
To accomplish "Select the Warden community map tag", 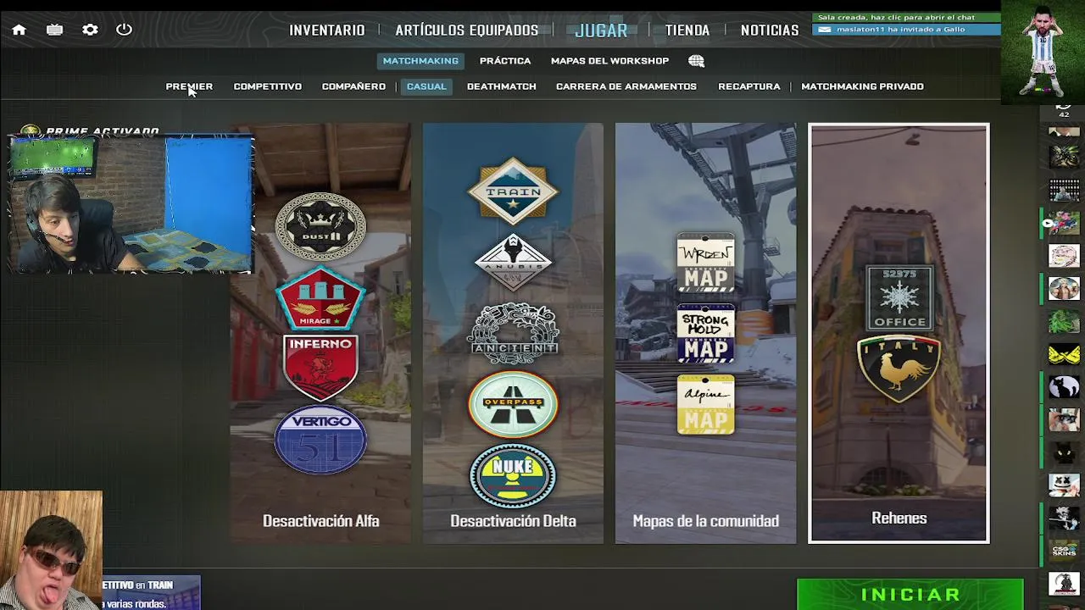I will click(x=706, y=263).
